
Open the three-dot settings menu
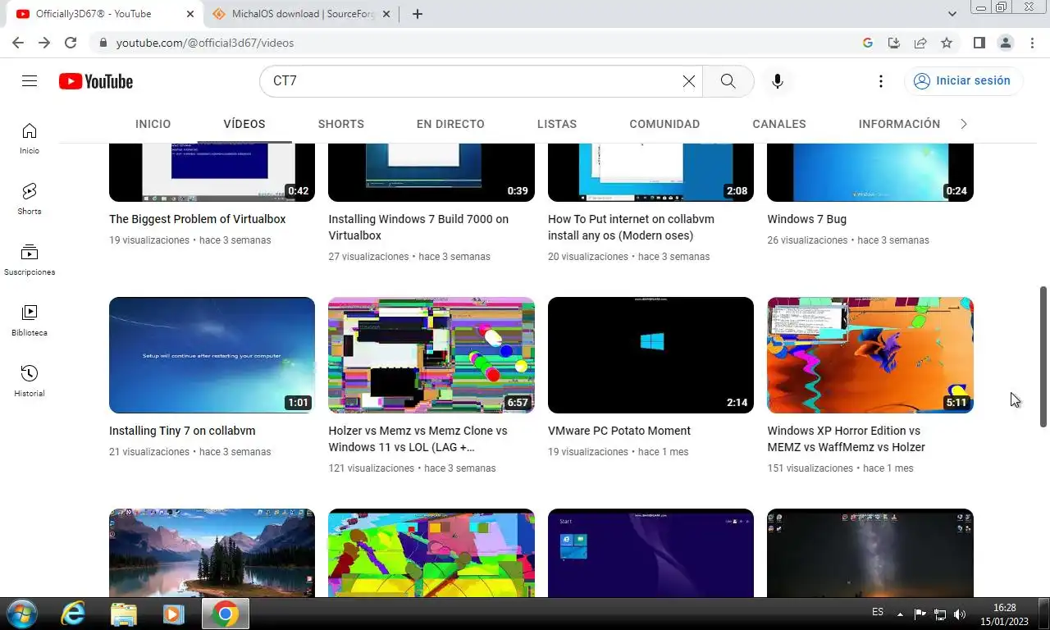(x=880, y=81)
